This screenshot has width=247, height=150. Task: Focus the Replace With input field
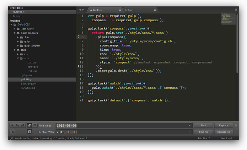coord(124,132)
